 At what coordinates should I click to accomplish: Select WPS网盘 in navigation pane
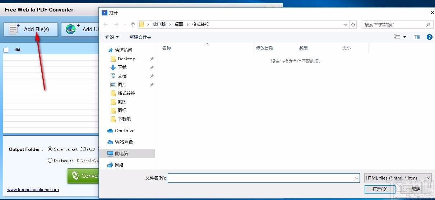124,142
